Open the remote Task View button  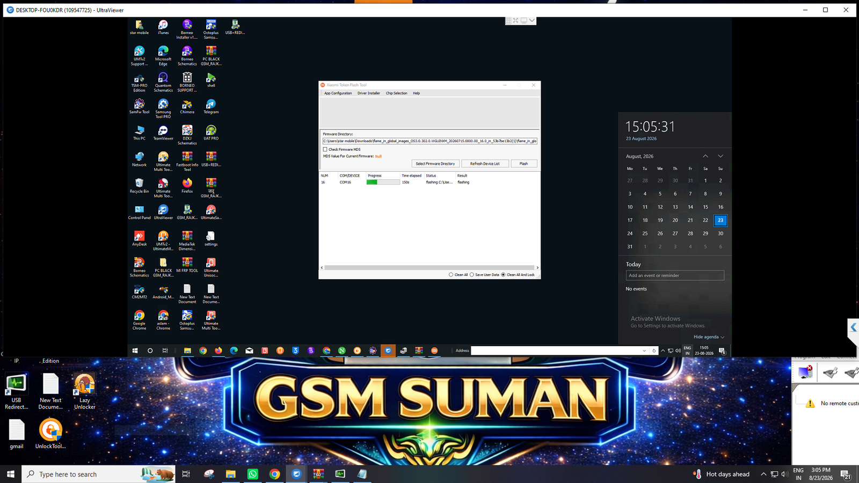pos(165,350)
